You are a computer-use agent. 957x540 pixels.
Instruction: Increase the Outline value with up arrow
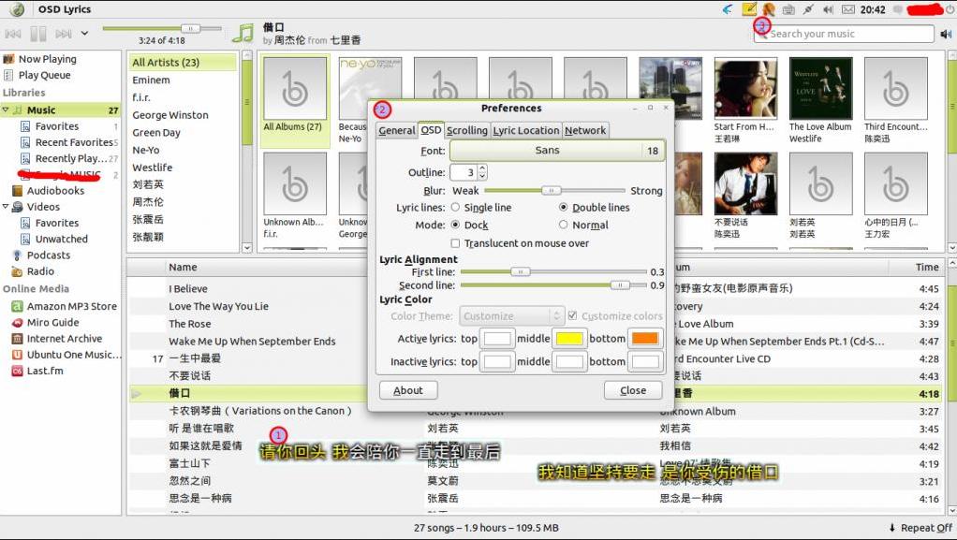click(482, 168)
